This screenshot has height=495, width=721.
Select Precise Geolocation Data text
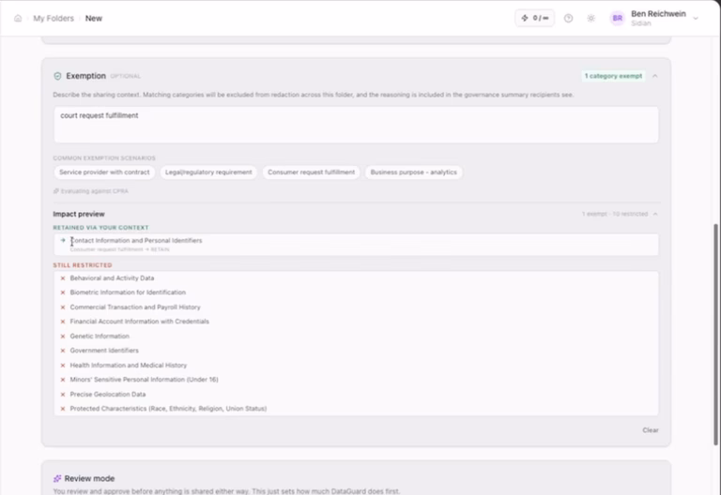pos(108,395)
